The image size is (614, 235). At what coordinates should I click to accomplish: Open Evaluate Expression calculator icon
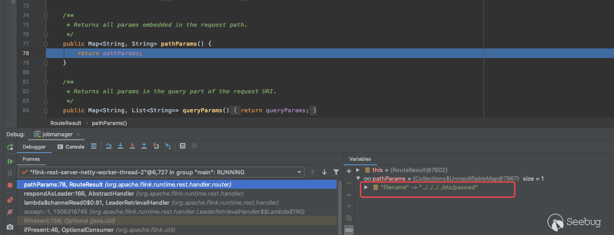183,146
